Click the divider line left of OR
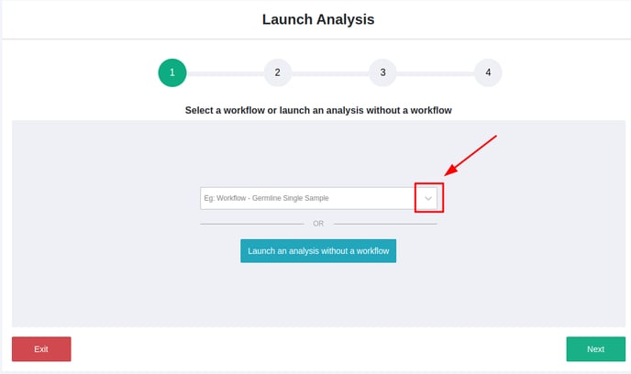The width and height of the screenshot is (631, 374). coord(252,224)
